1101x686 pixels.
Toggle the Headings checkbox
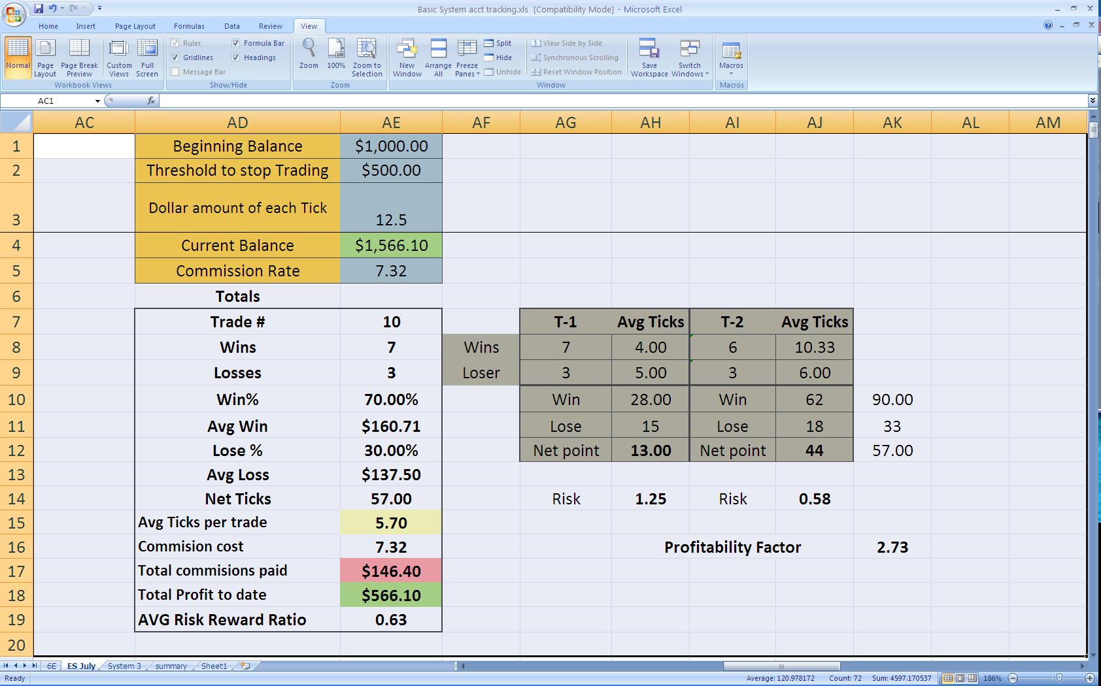pos(236,57)
